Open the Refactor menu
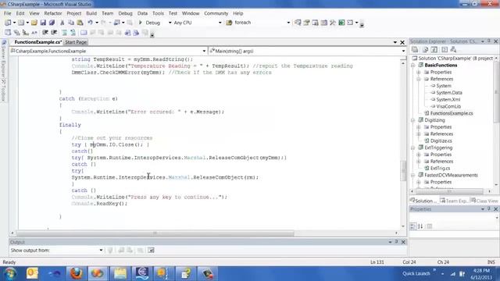500x281 pixels. pyautogui.click(x=53, y=13)
